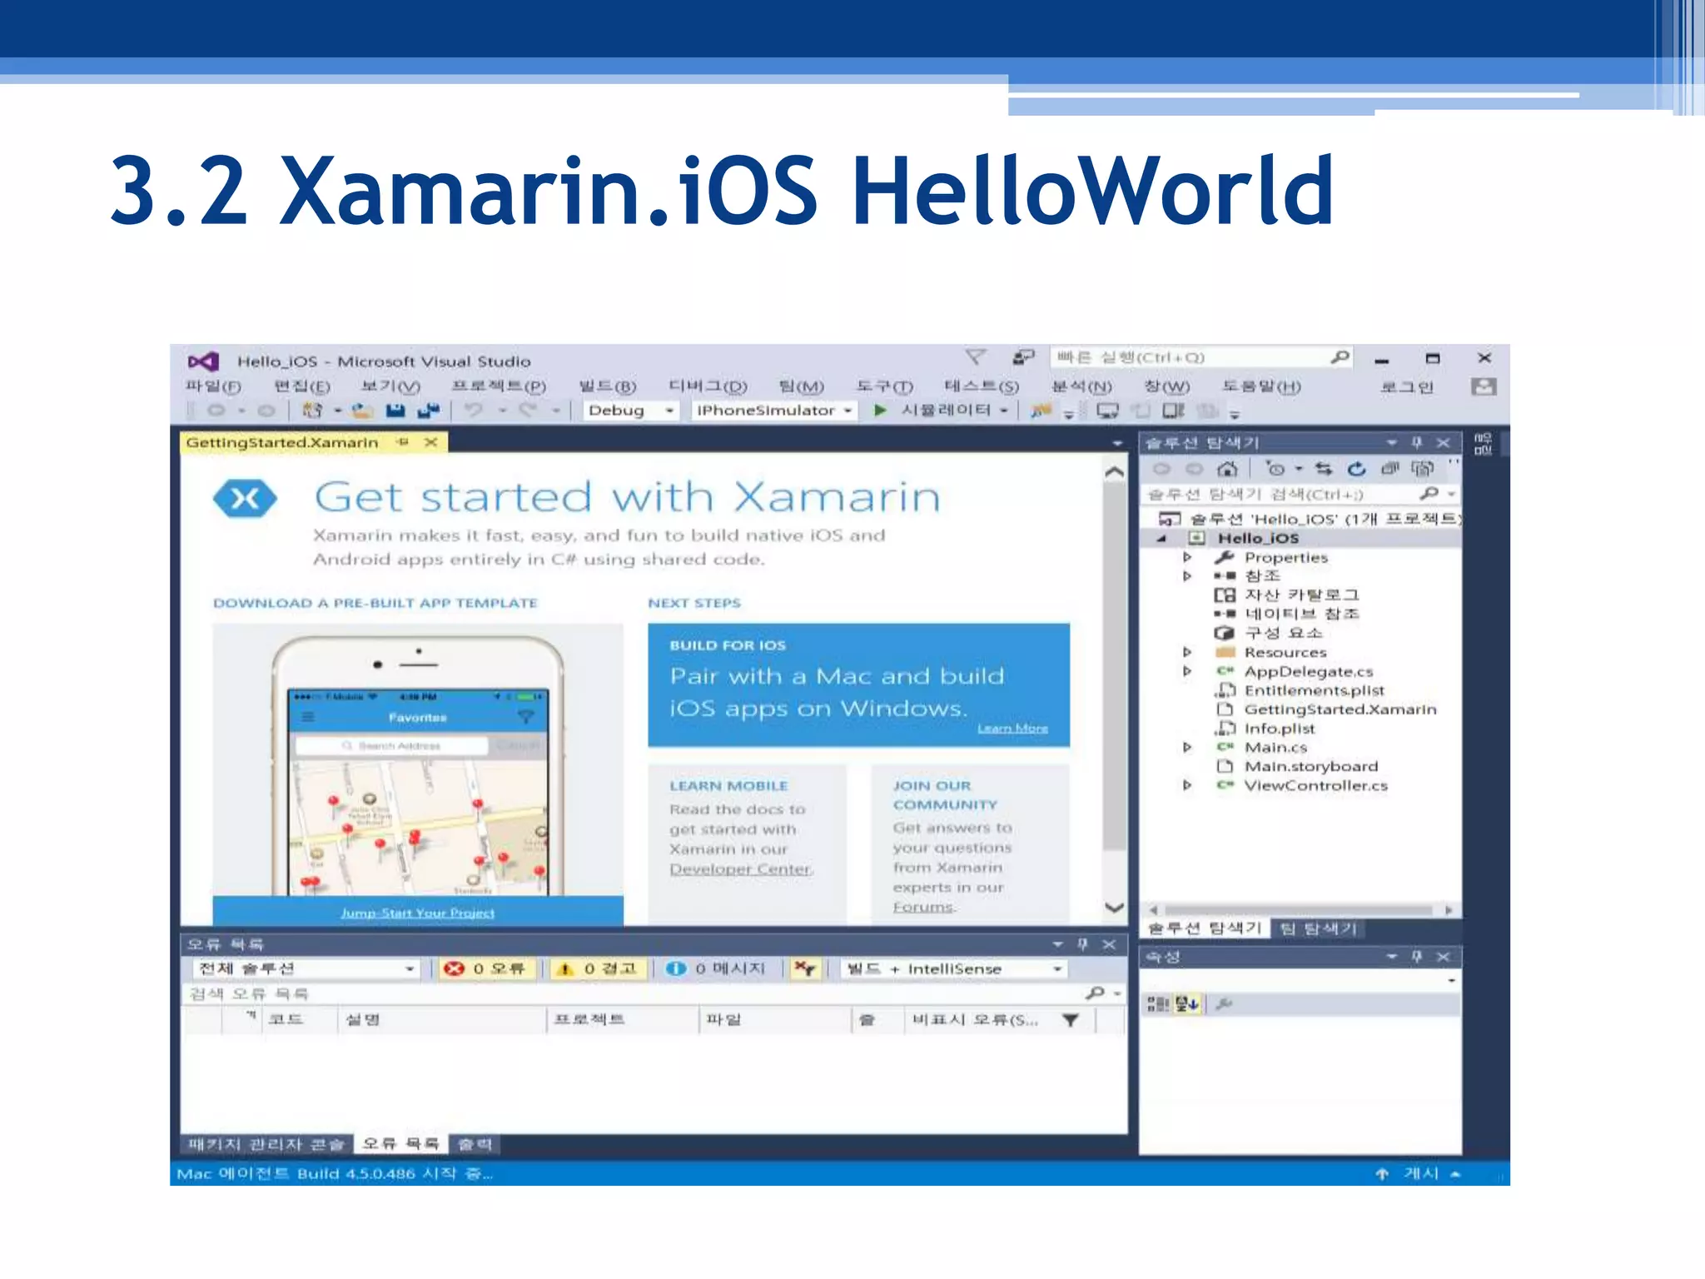Click the account picture icon next to 로그인

pos(1483,386)
